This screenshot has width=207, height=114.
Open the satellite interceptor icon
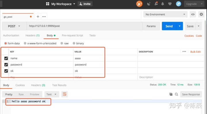click(149, 4)
